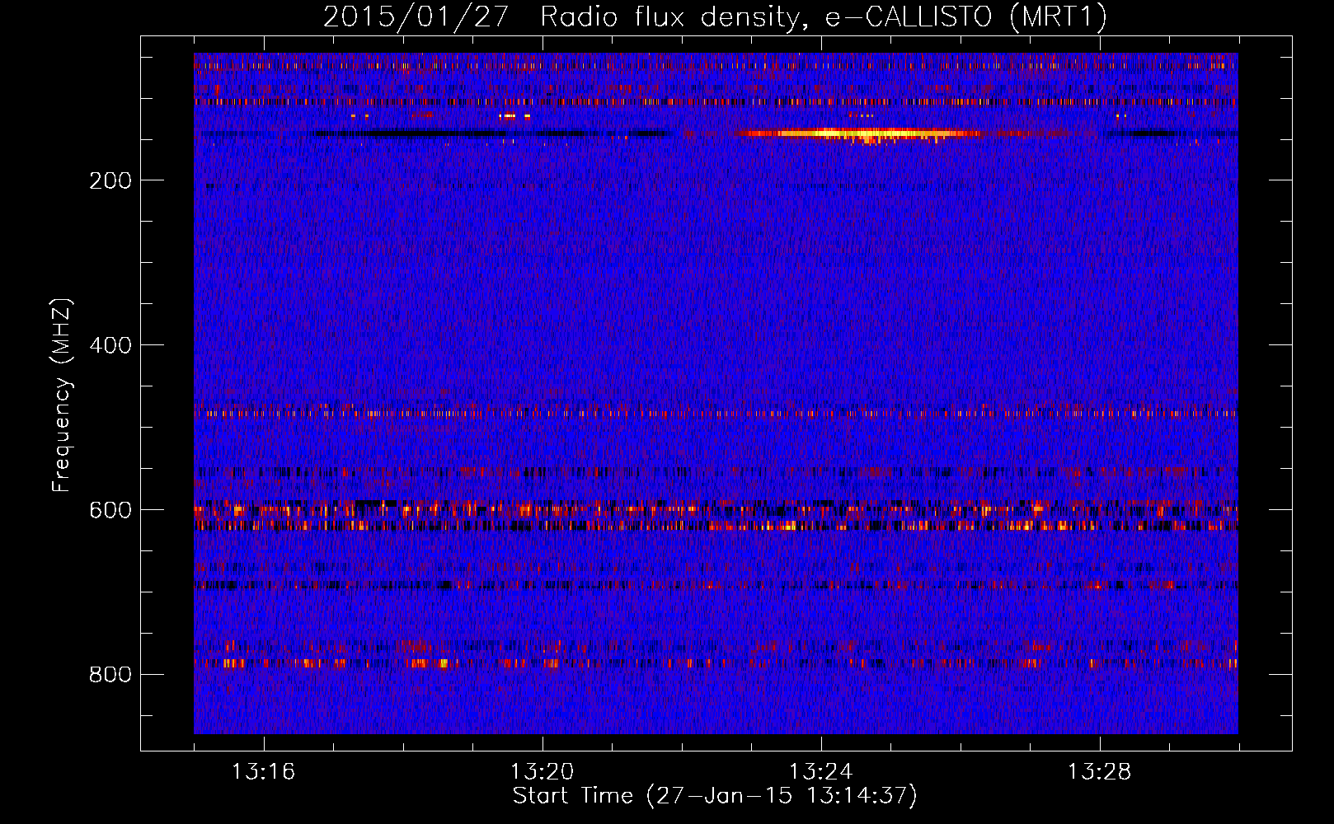The image size is (1334, 824).
Task: Click the 200 frequency tick label
Action: coord(110,180)
